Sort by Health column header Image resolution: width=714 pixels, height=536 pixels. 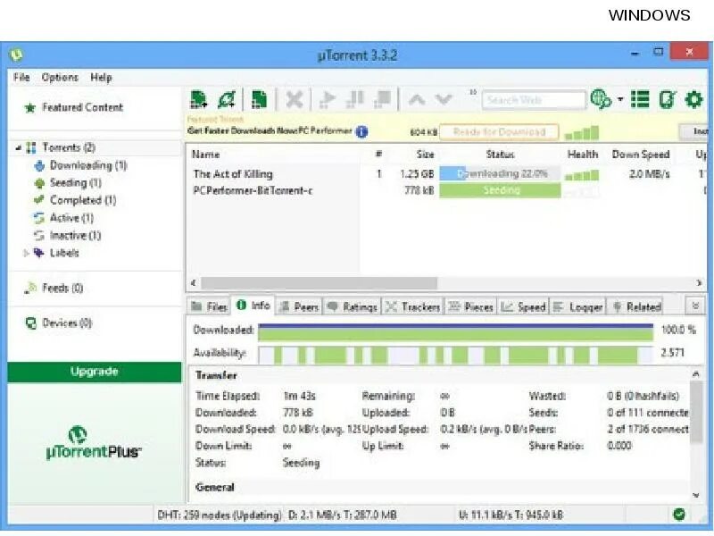pyautogui.click(x=583, y=155)
